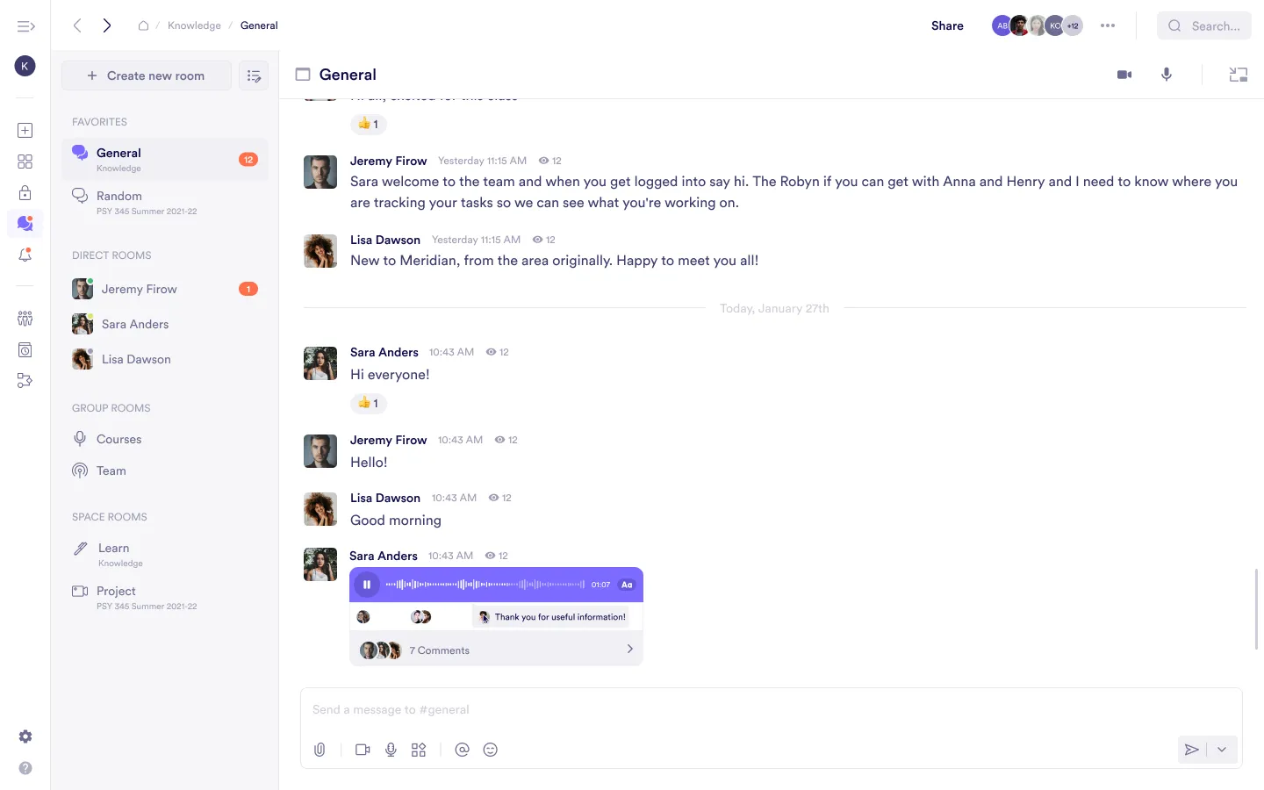This screenshot has width=1264, height=790.
Task: Open the more options ellipsis menu
Action: [x=1108, y=25]
